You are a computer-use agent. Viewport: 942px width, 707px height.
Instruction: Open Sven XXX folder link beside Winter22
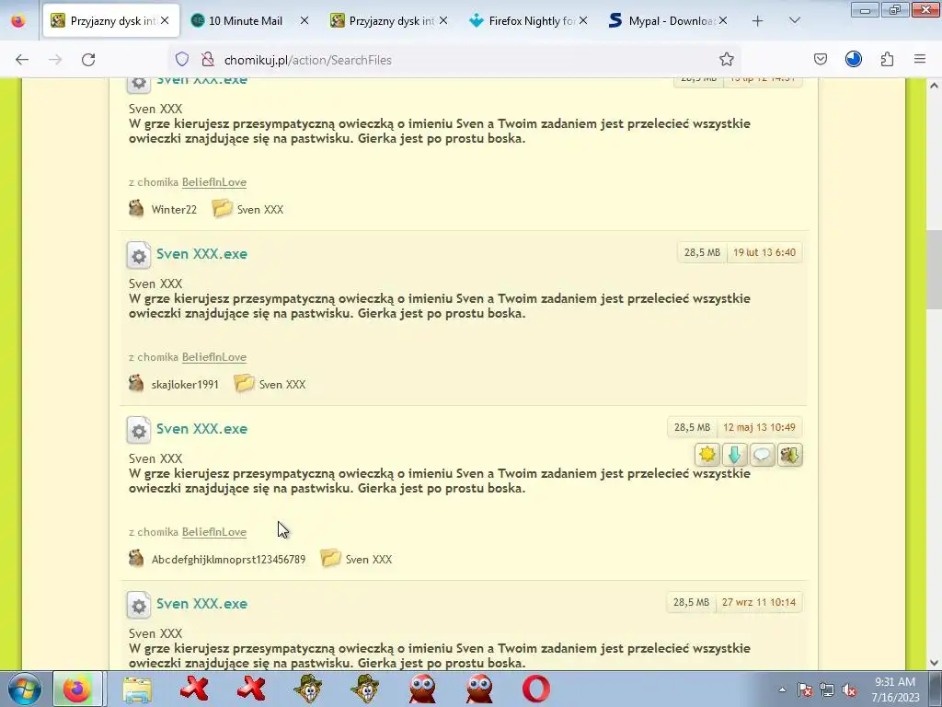260,209
